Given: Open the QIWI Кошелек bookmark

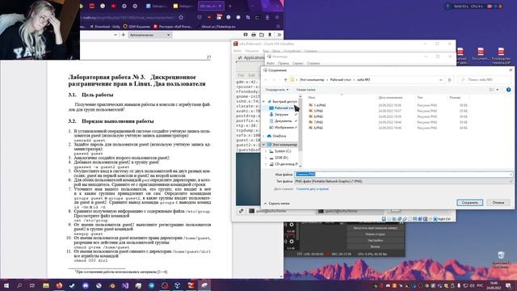Looking at the screenshot, I should click(137, 27).
